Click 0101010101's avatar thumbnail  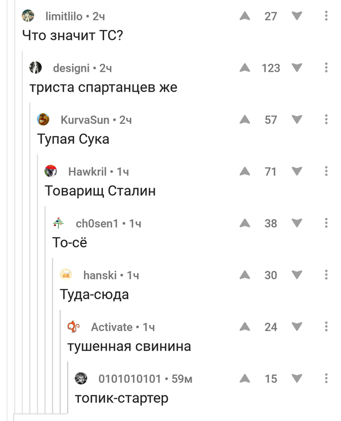[x=81, y=379]
